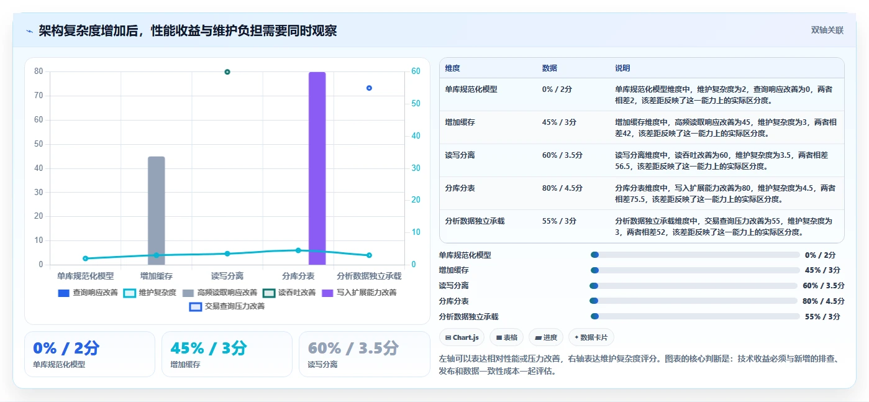The height and width of the screenshot is (402, 869).
Task: Click the 45% / 3分 table cell
Action: coord(559,122)
